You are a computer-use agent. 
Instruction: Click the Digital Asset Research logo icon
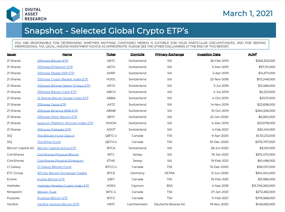pyautogui.click(x=13, y=14)
